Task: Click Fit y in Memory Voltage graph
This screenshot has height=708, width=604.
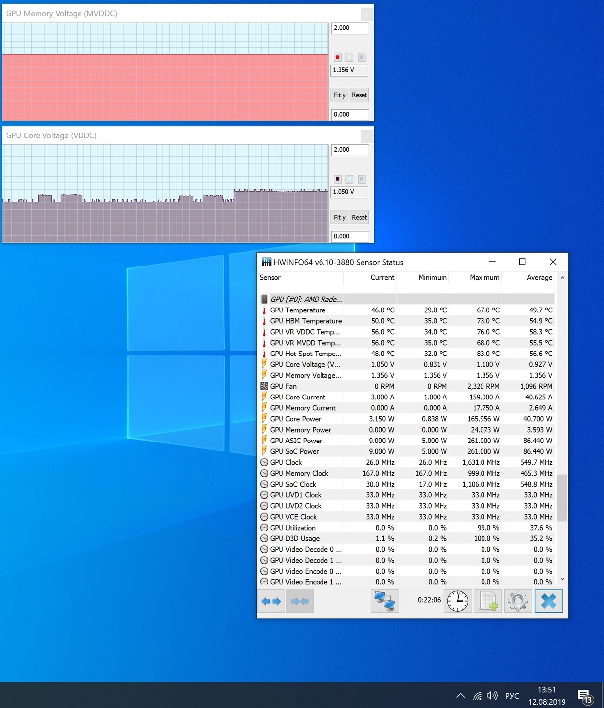Action: [340, 95]
